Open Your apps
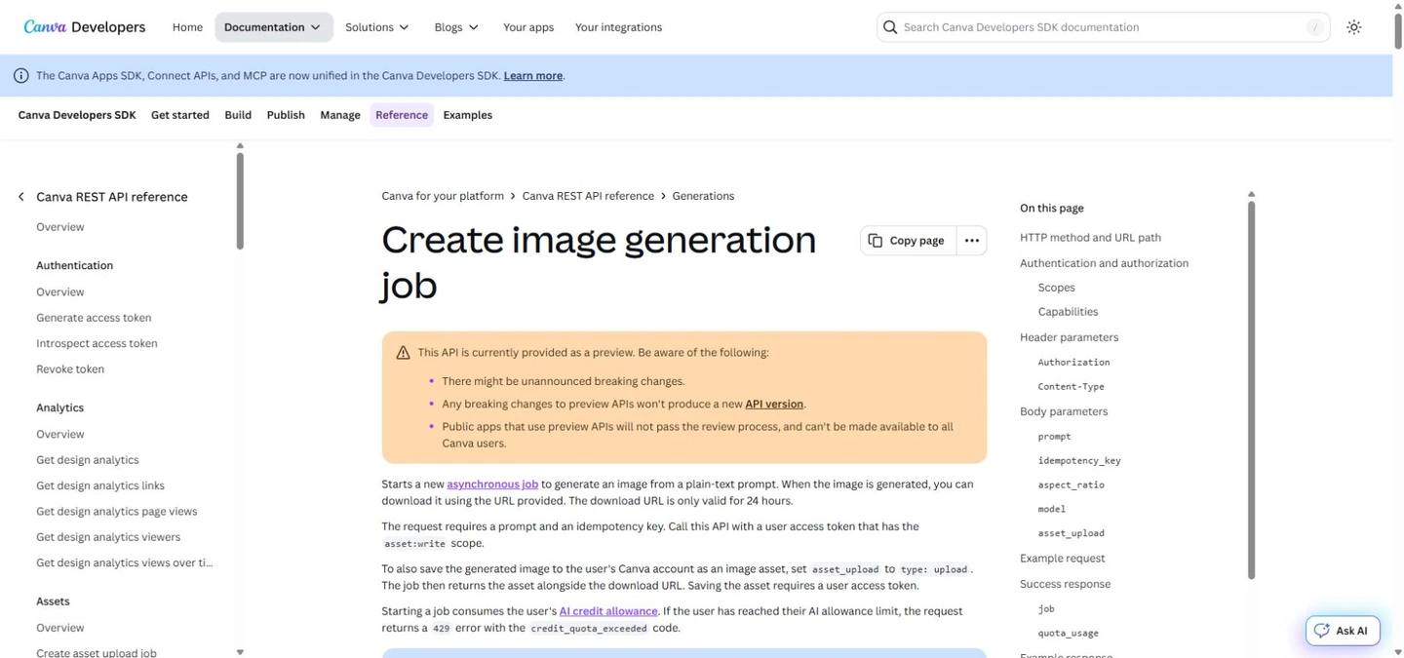The height and width of the screenshot is (658, 1404). (x=528, y=27)
